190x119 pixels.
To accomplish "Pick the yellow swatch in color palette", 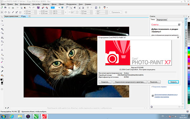I will pyautogui.click(x=189, y=54).
